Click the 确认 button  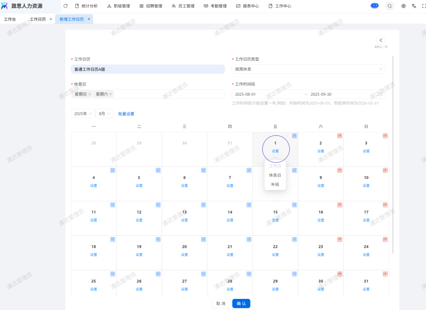tap(241, 304)
